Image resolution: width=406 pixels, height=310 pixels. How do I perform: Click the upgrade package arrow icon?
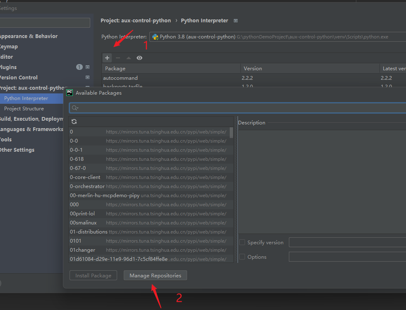click(129, 58)
